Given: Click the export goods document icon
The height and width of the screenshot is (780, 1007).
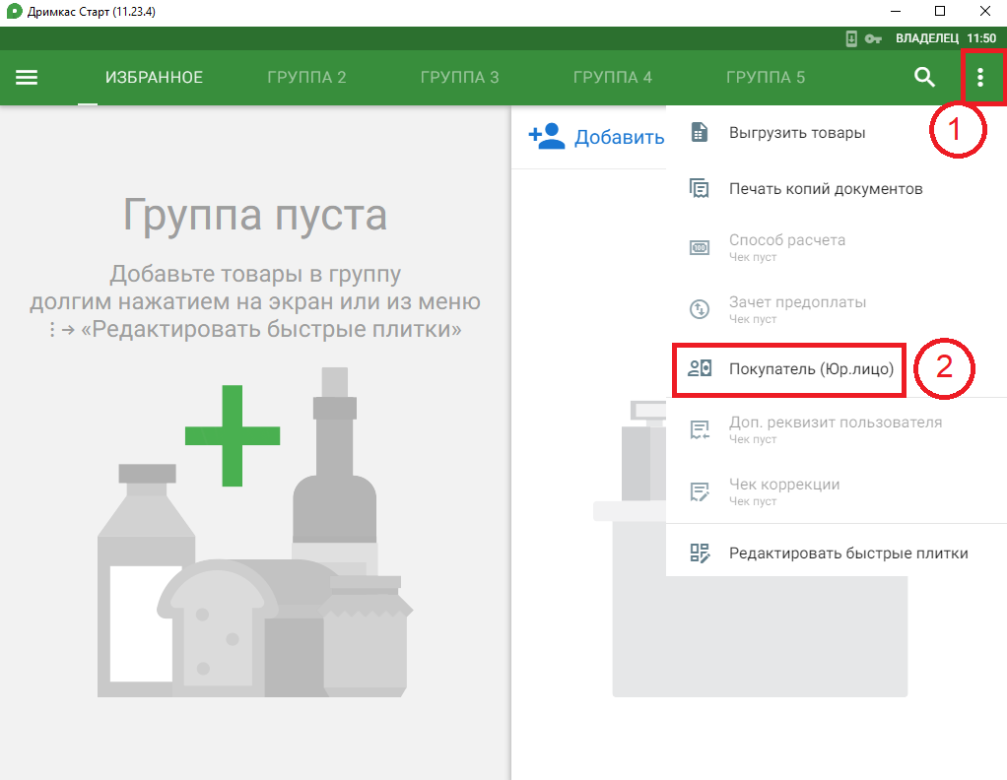Looking at the screenshot, I should tap(700, 133).
